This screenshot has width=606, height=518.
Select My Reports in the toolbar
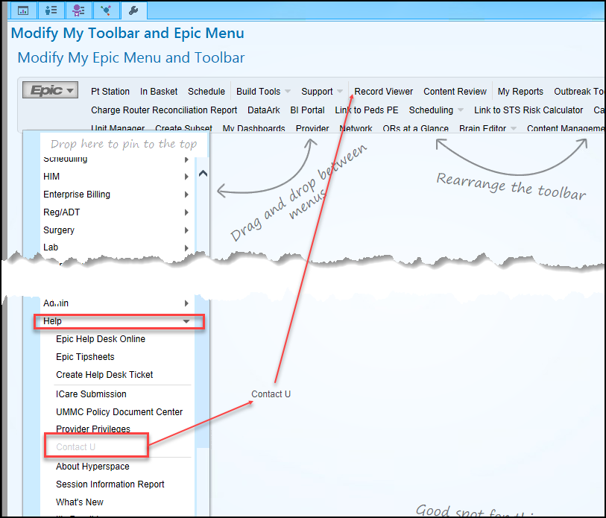click(520, 92)
